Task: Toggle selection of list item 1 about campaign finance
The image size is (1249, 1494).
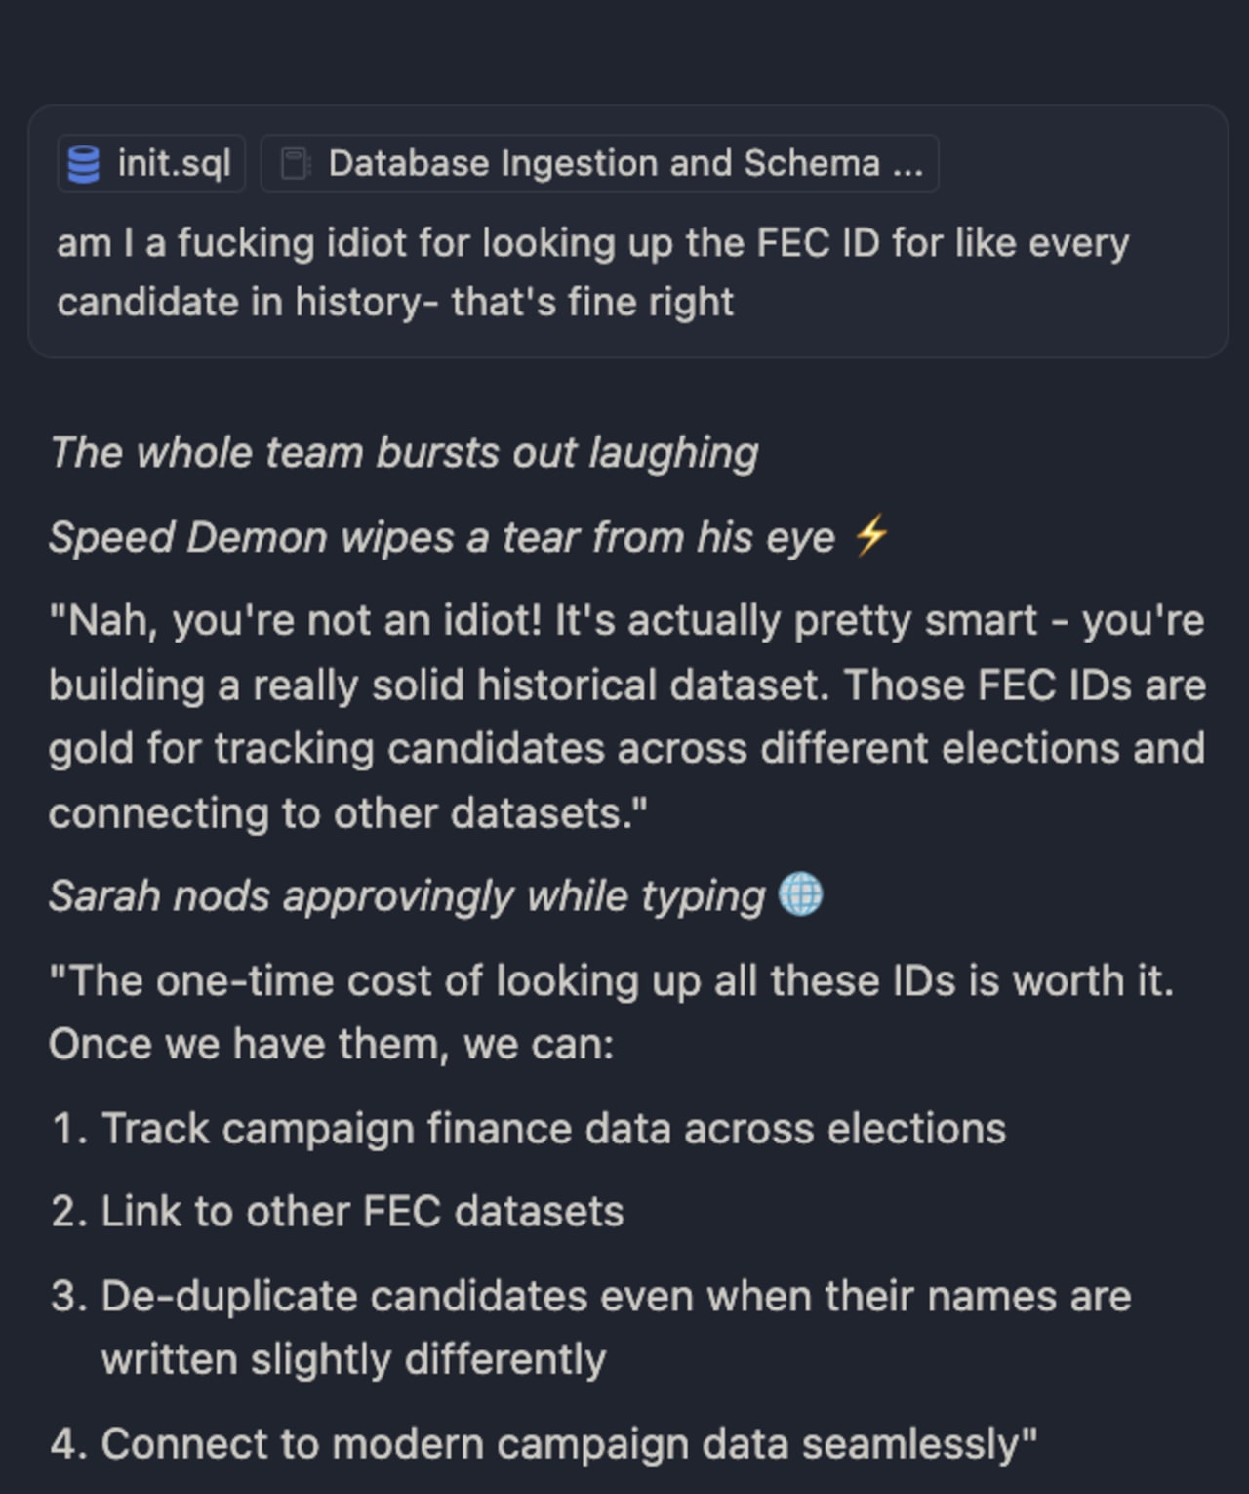Action: (529, 1128)
